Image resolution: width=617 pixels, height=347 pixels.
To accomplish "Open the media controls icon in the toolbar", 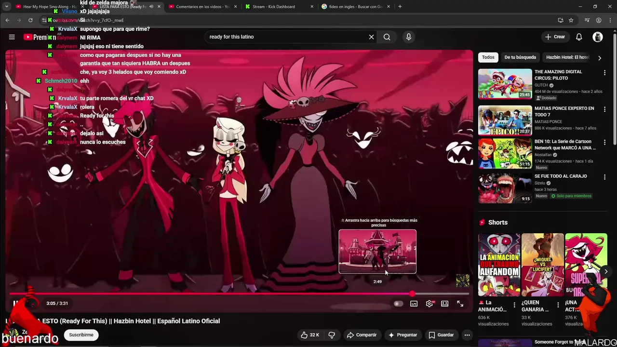I will (x=587, y=20).
